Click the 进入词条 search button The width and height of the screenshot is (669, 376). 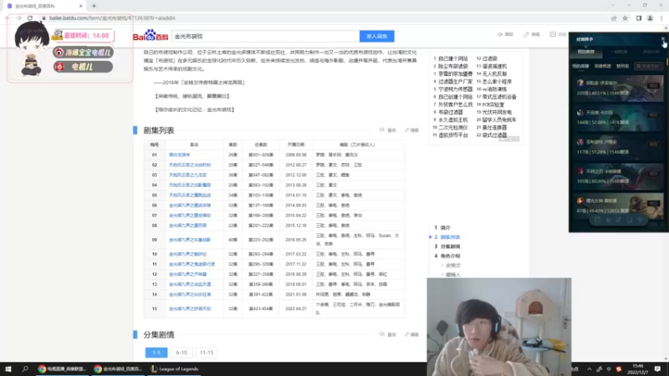[377, 36]
